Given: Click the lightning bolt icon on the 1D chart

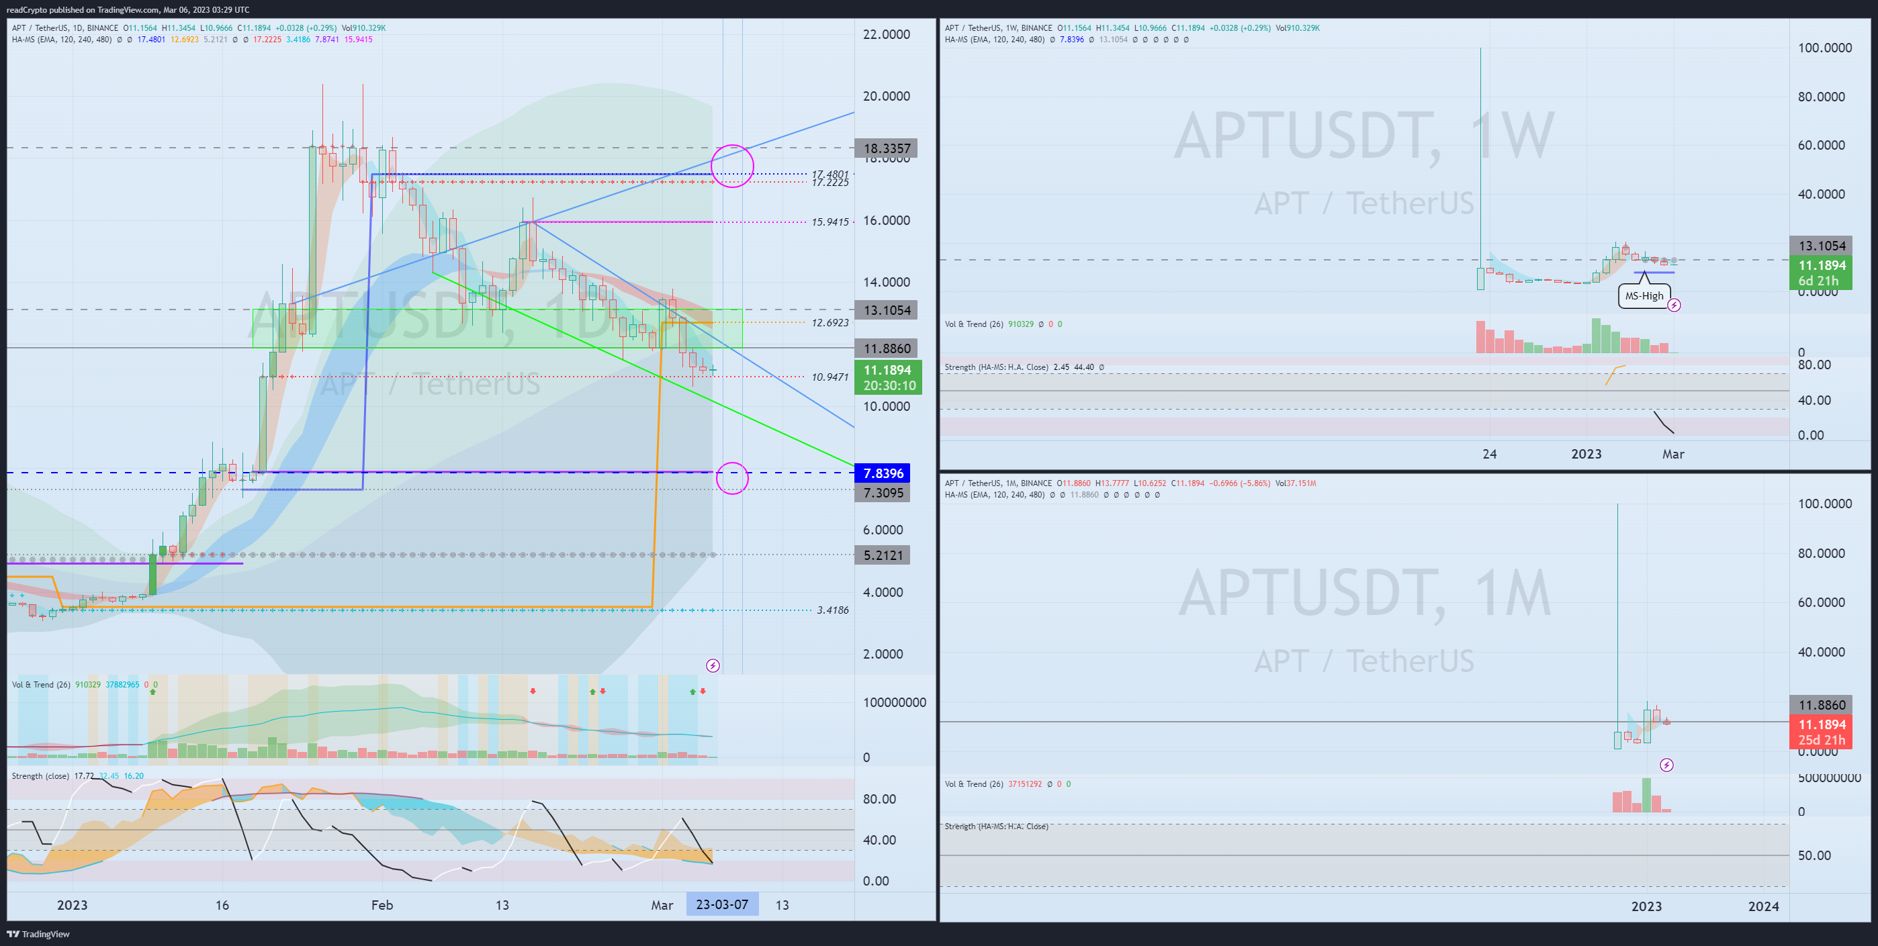Looking at the screenshot, I should click(713, 665).
